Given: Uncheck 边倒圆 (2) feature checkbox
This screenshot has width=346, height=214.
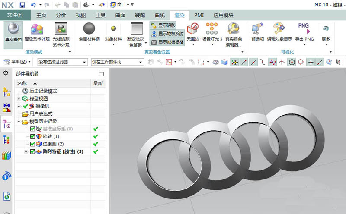Looking at the screenshot, I should 32,144.
